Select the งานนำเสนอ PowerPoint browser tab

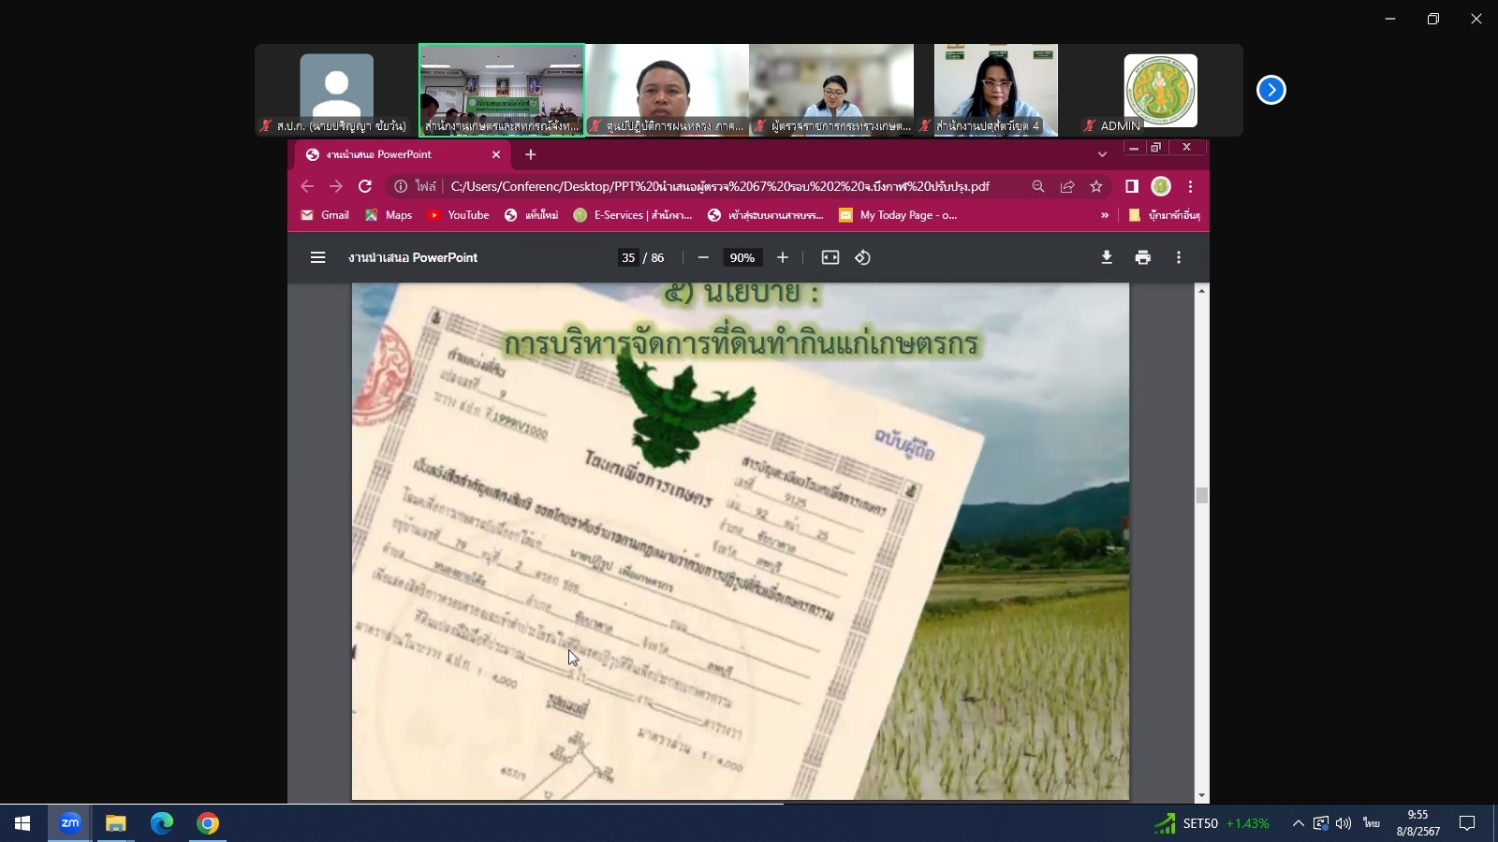pos(404,154)
